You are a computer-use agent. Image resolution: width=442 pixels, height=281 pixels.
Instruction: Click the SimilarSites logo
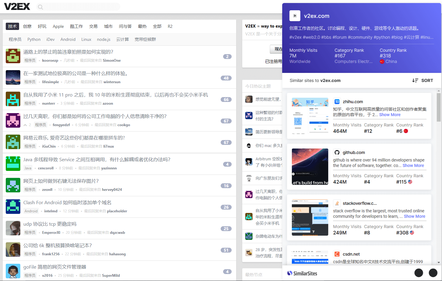(302, 273)
